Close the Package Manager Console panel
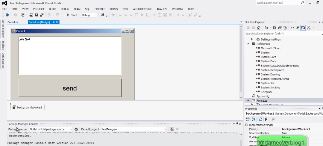This screenshot has height=146, width=323. click(240, 124)
